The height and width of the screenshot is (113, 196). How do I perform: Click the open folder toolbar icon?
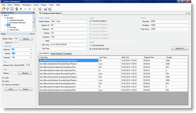coord(3,9)
